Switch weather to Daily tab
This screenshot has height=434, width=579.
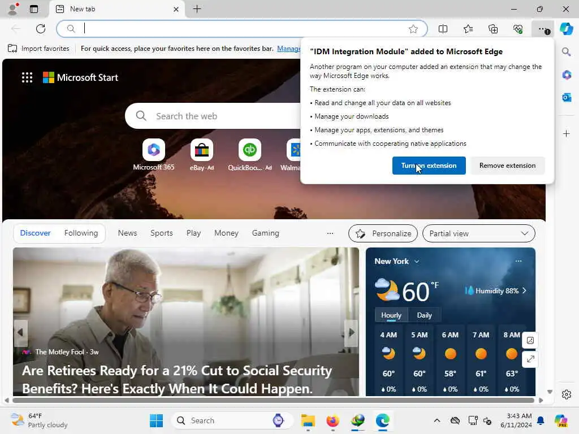[x=424, y=315]
